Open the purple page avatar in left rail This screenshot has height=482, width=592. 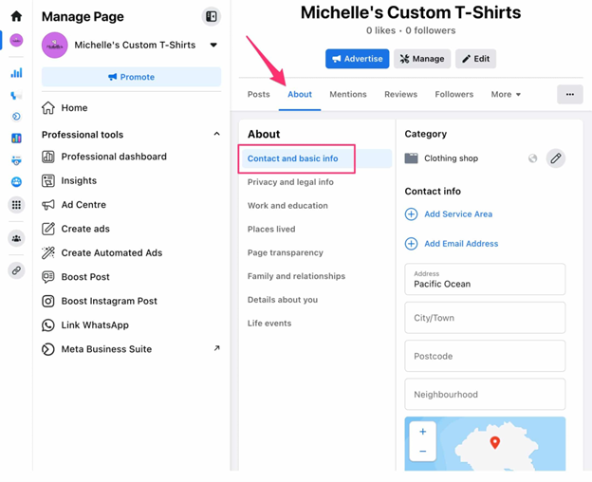coord(16,40)
